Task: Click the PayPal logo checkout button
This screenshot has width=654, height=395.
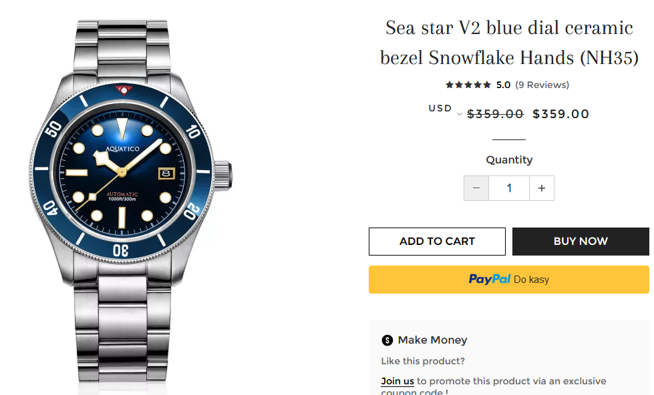Action: click(x=508, y=280)
